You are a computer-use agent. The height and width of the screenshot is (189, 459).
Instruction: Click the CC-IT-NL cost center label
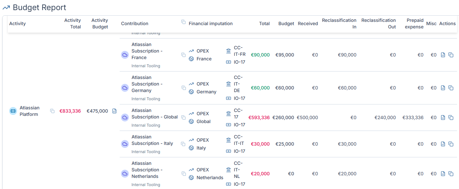(x=238, y=170)
